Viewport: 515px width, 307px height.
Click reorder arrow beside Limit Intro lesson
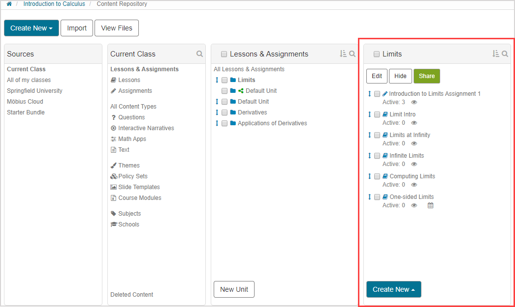pos(370,114)
